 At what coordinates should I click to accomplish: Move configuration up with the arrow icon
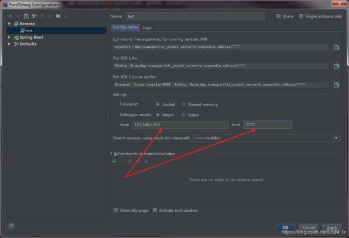42,16
